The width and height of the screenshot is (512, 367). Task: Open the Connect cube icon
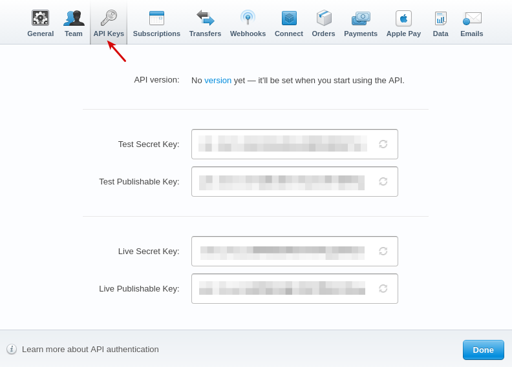point(289,18)
